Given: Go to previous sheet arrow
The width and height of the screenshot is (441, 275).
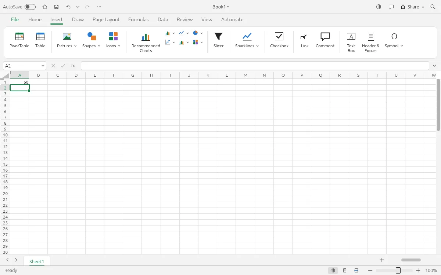Looking at the screenshot, I should click(7, 260).
